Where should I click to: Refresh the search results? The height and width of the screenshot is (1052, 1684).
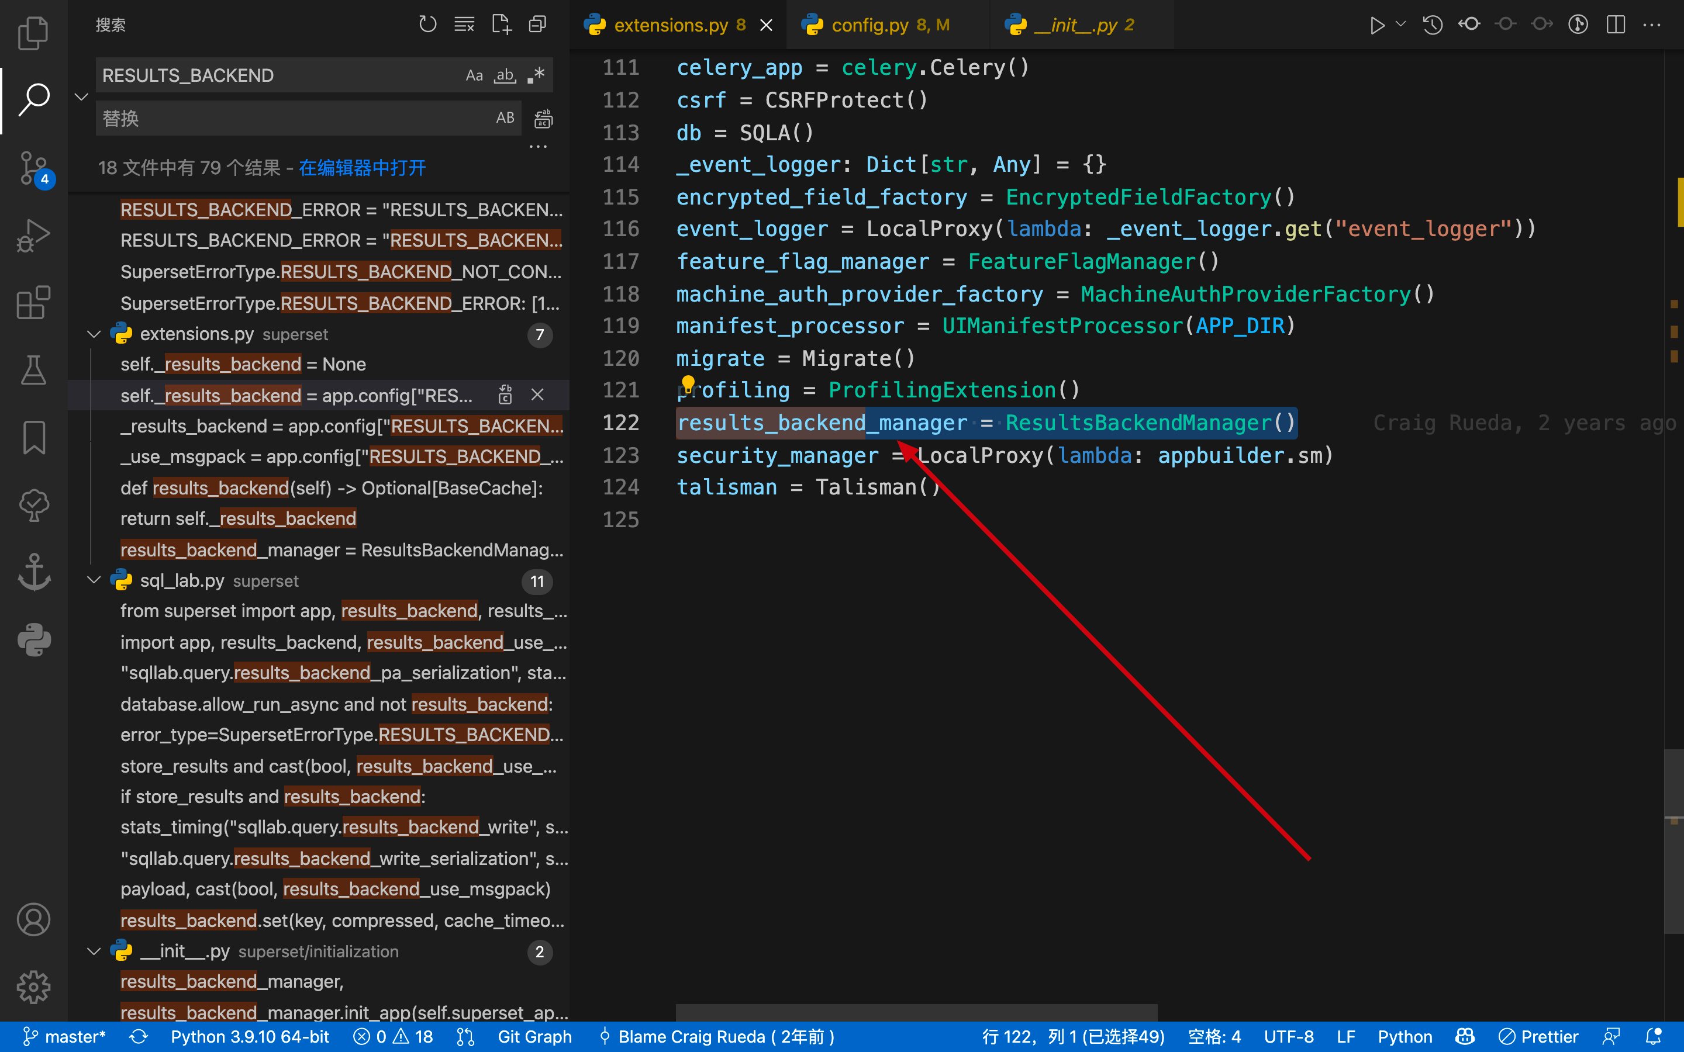click(427, 23)
